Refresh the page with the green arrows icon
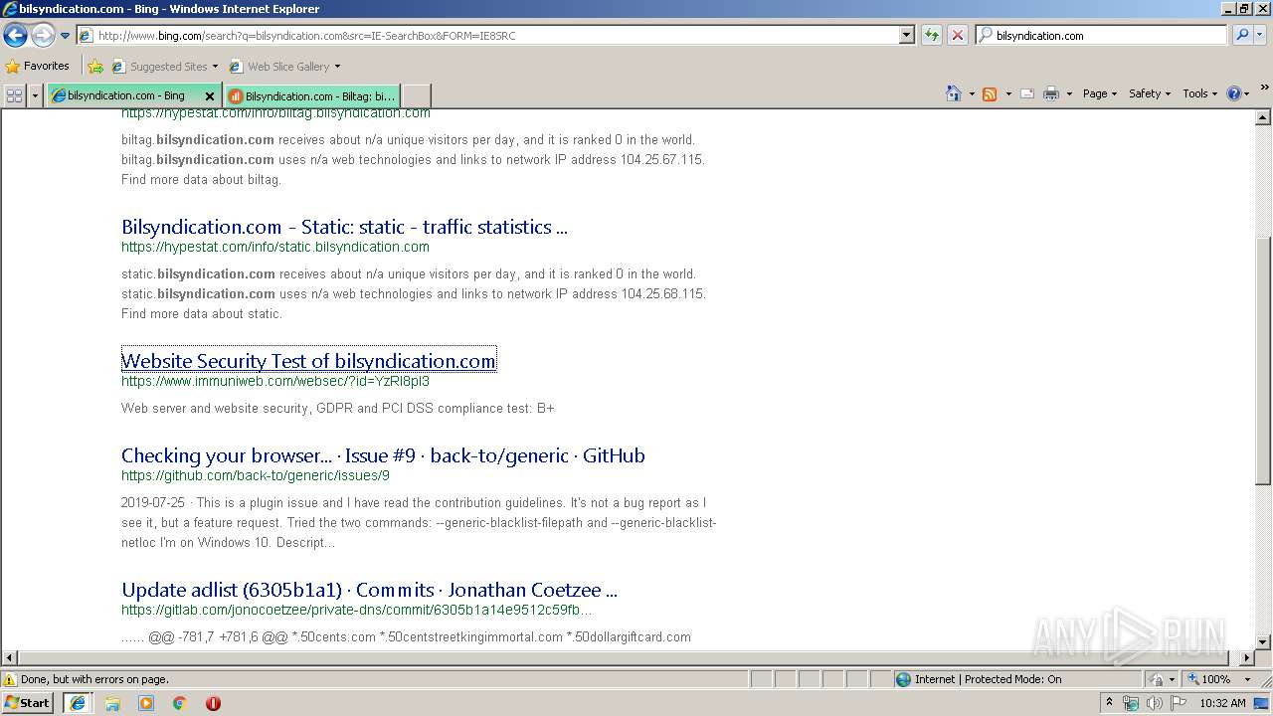 click(932, 35)
